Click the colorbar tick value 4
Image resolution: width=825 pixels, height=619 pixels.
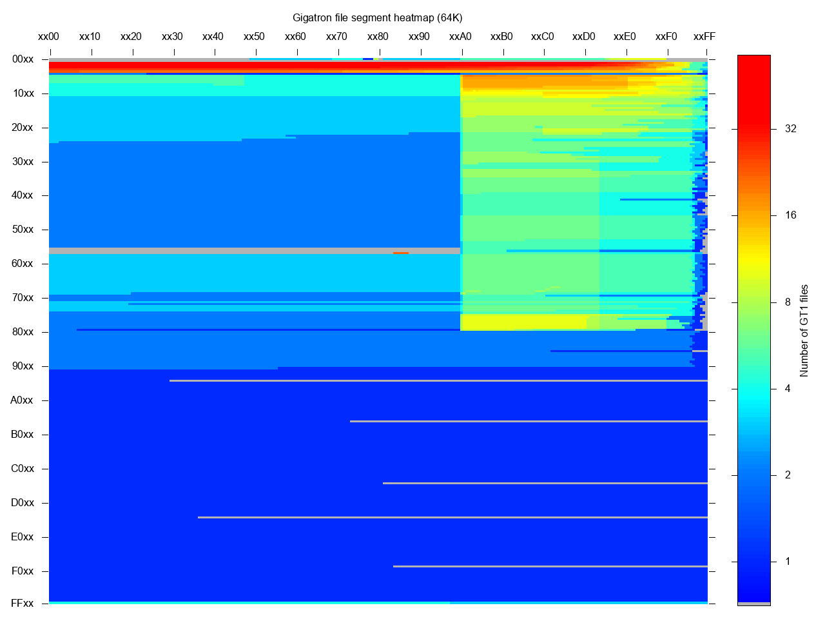click(788, 389)
